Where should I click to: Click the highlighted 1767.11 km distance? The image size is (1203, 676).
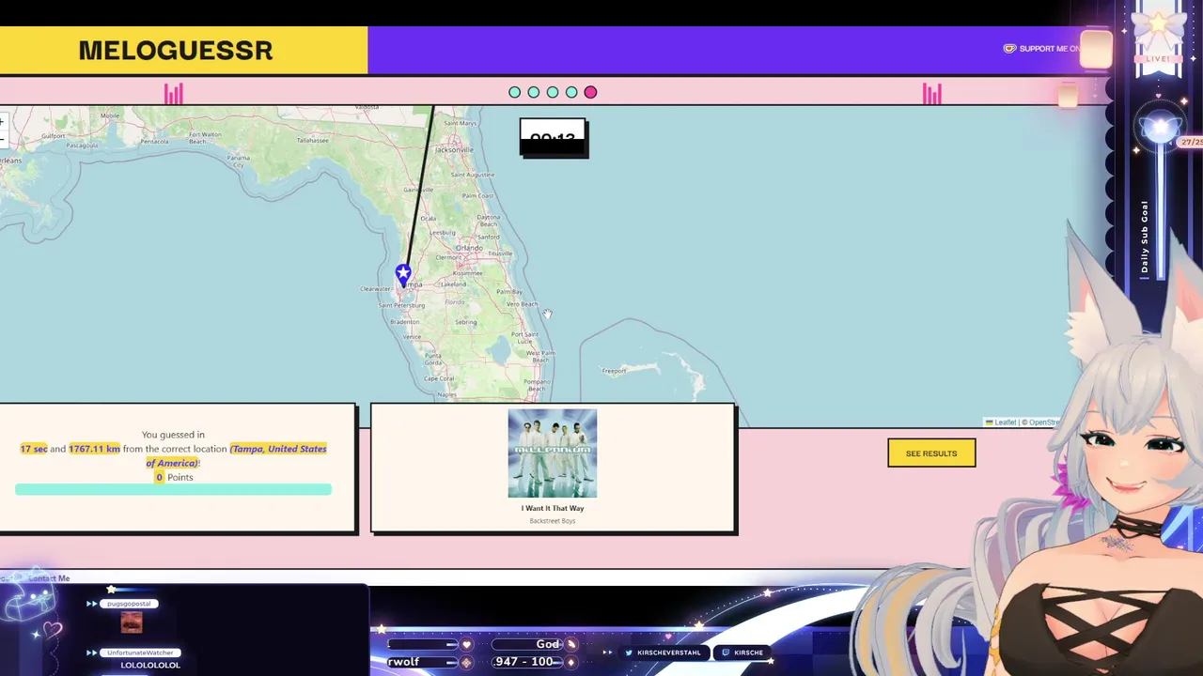(x=94, y=449)
